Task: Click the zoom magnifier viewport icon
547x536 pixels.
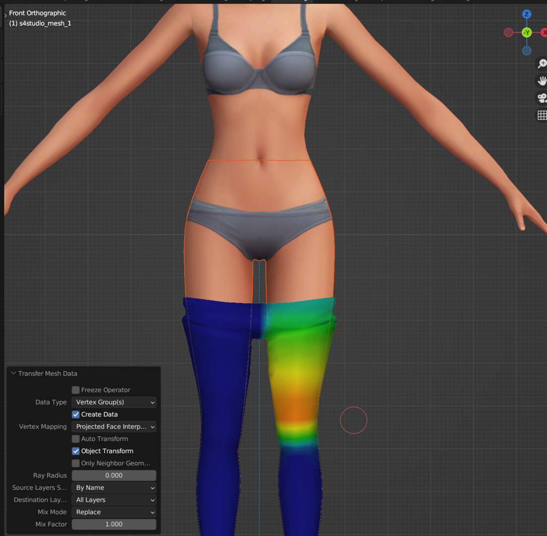Action: 542,64
